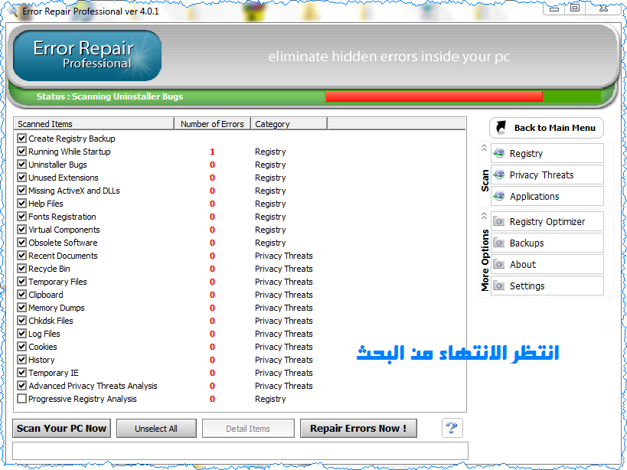Click the status field below the buttons

[x=240, y=451]
